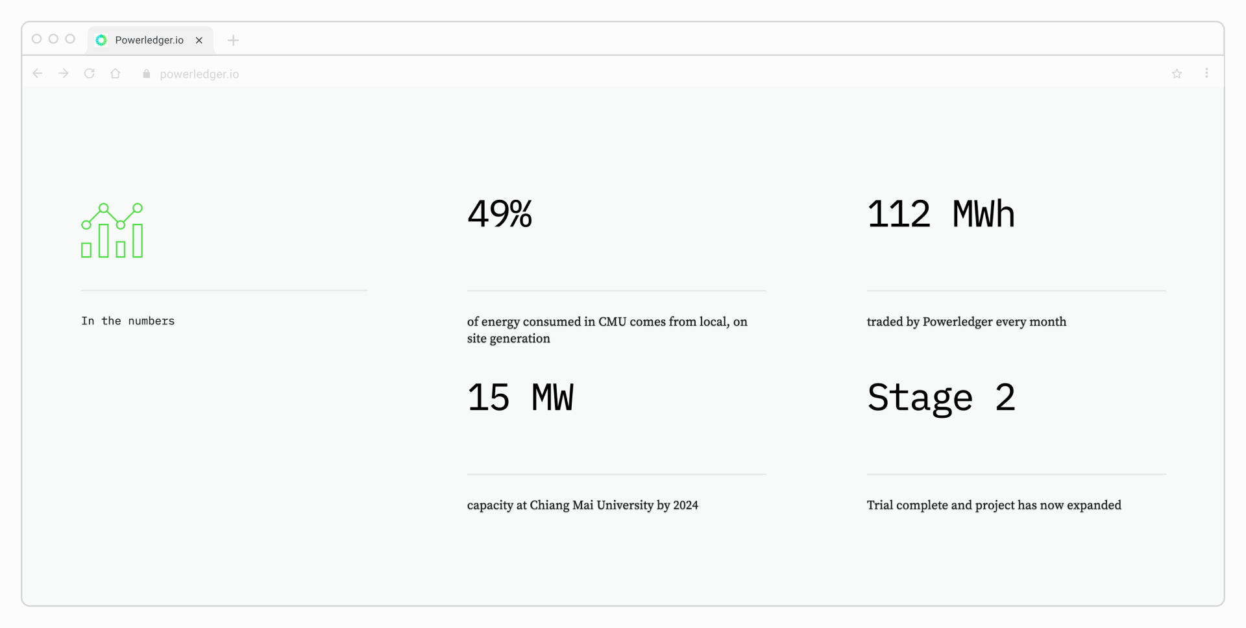Viewport: 1246px width, 628px height.
Task: Click the middle traffic light circle
Action: pyautogui.click(x=53, y=39)
